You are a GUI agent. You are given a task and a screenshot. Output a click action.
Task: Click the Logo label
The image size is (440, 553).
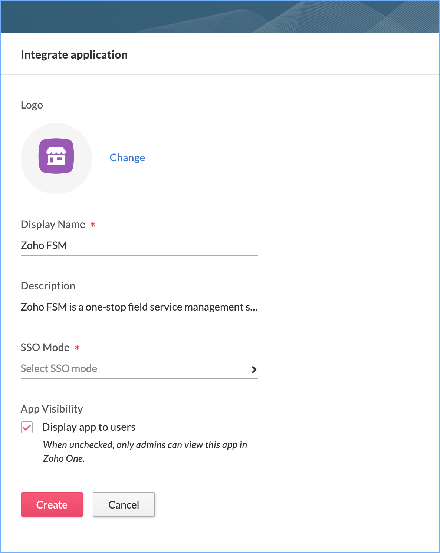[x=32, y=105]
